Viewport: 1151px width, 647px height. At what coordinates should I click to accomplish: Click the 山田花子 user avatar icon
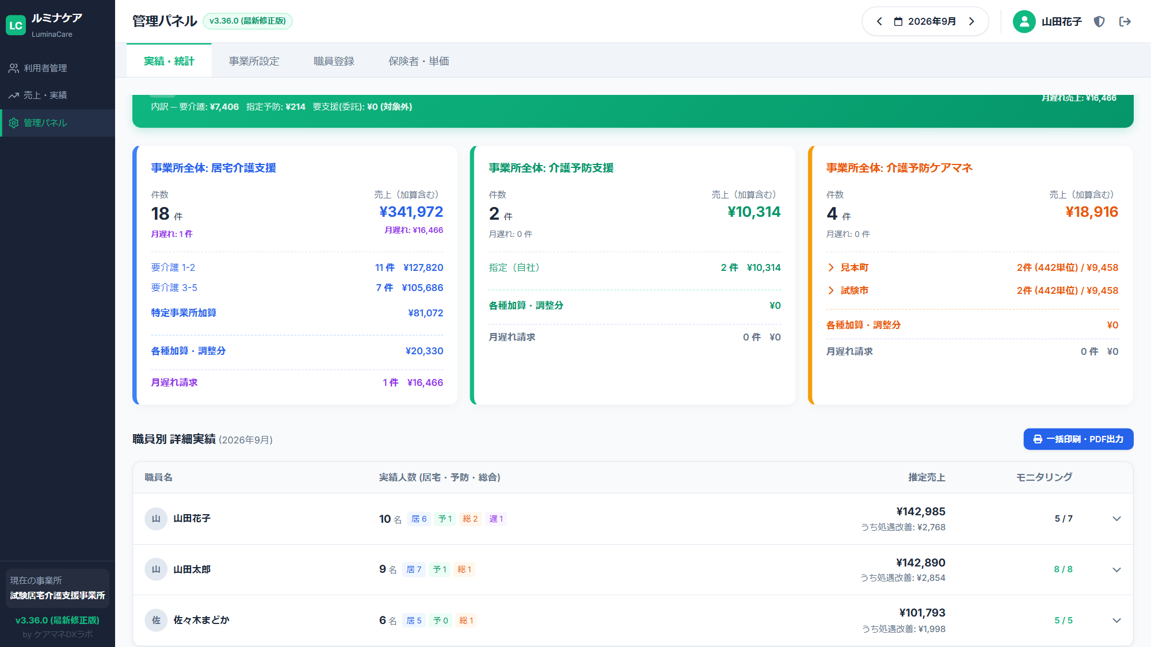(x=1024, y=21)
